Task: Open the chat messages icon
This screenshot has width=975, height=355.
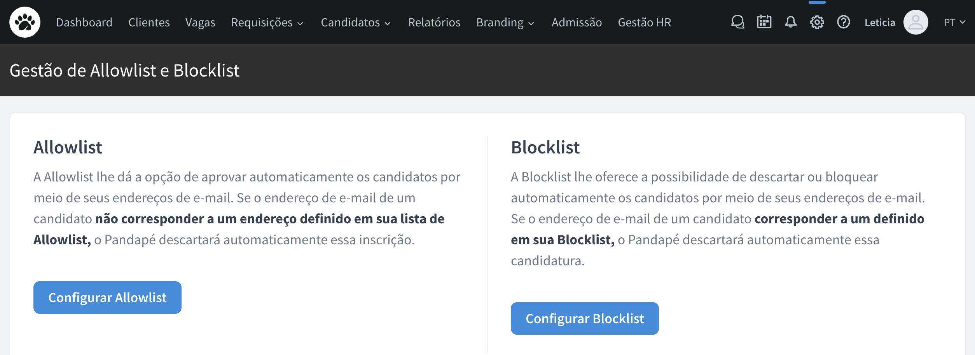Action: [x=737, y=22]
